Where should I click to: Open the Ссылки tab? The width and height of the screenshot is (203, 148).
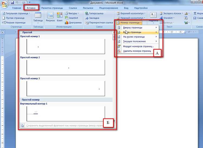73,8
